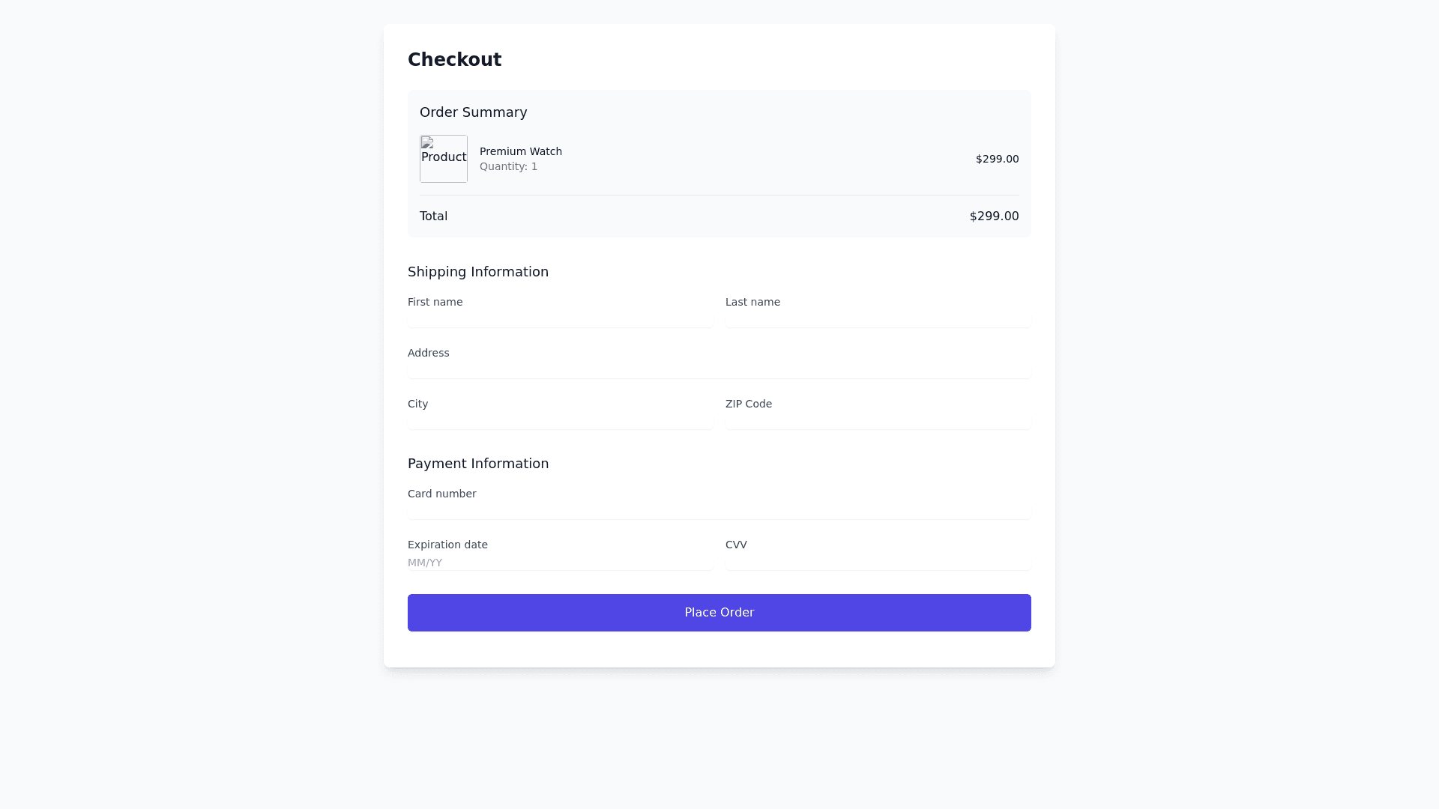Select the Address input field
The width and height of the screenshot is (1439, 809).
(719, 370)
